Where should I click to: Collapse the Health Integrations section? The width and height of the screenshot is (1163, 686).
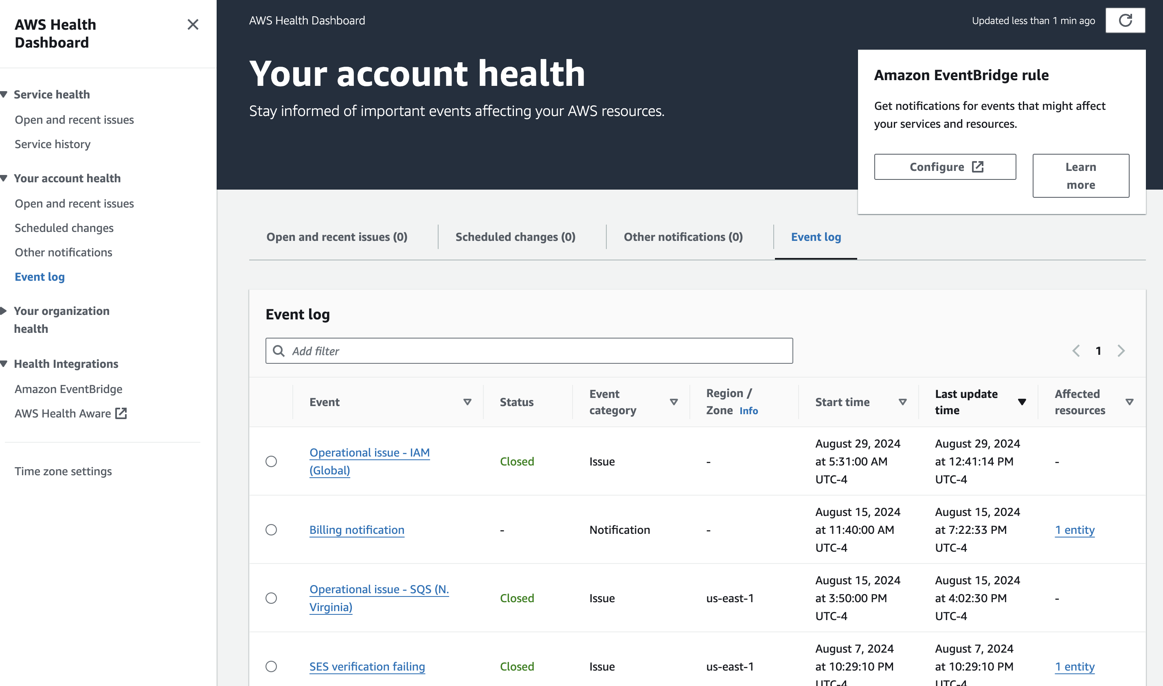4,364
